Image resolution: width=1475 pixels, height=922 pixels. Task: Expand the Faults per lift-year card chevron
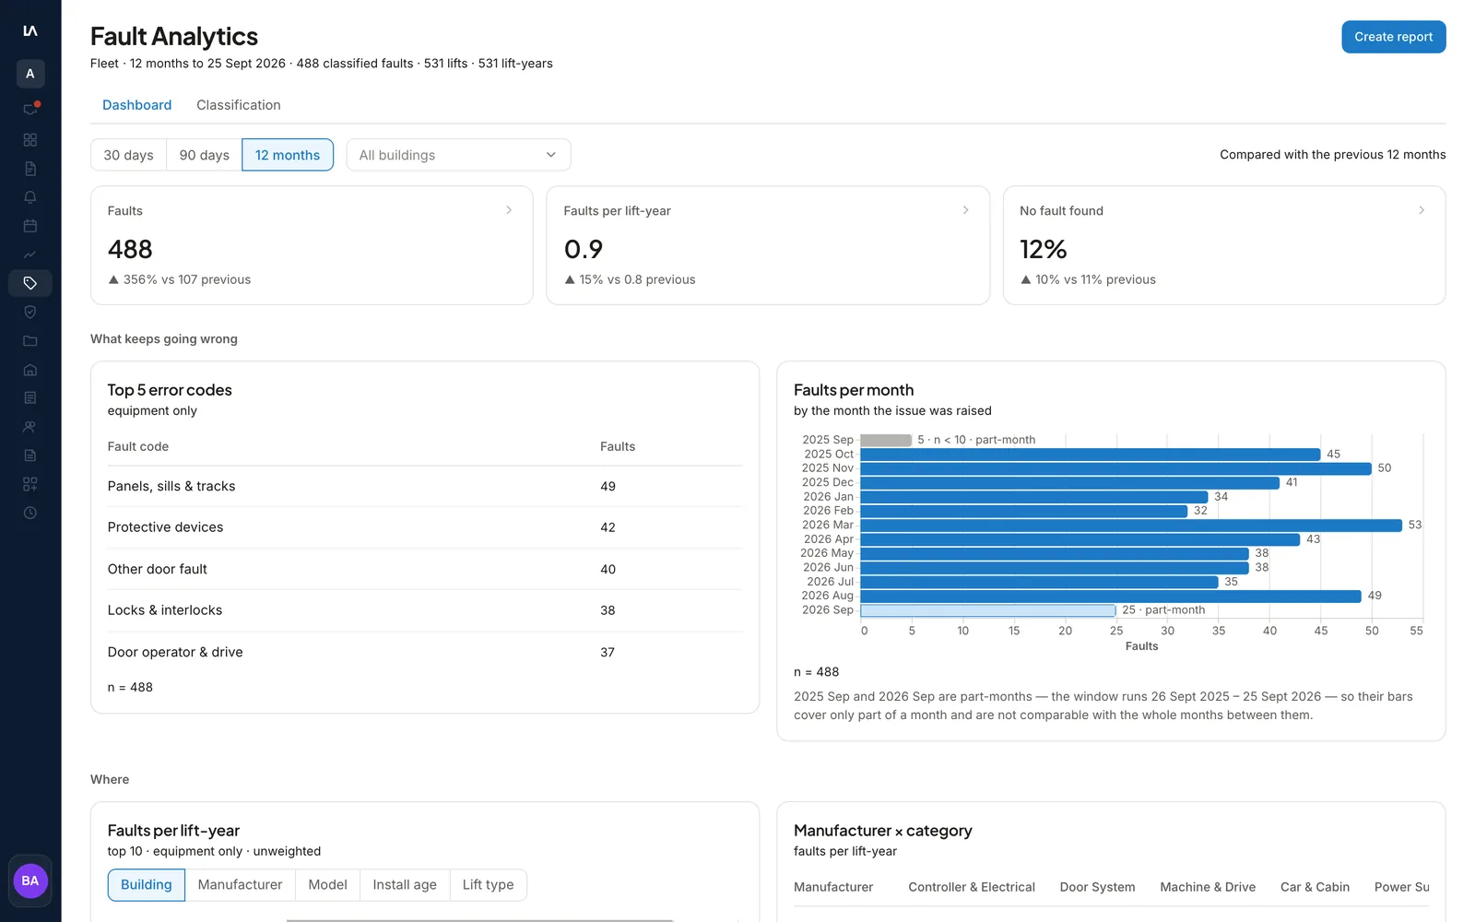click(x=965, y=210)
